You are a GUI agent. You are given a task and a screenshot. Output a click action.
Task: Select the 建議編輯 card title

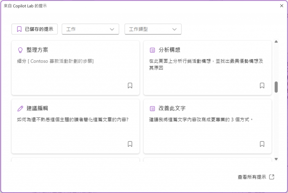[37, 108]
